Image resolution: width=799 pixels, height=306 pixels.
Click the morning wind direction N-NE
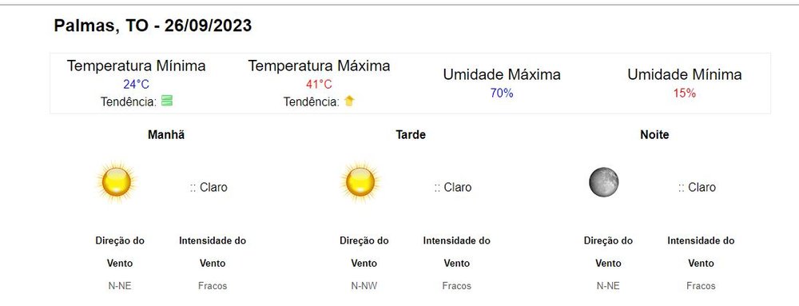click(x=120, y=286)
